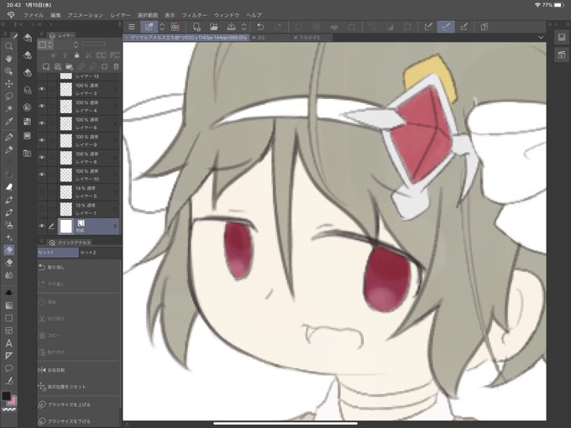Select the Operation object tool
Image resolution: width=571 pixels, height=428 pixels.
8,71
